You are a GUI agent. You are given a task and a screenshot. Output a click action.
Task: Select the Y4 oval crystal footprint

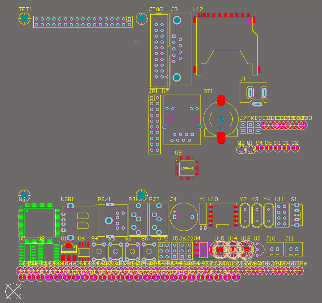[269, 215]
